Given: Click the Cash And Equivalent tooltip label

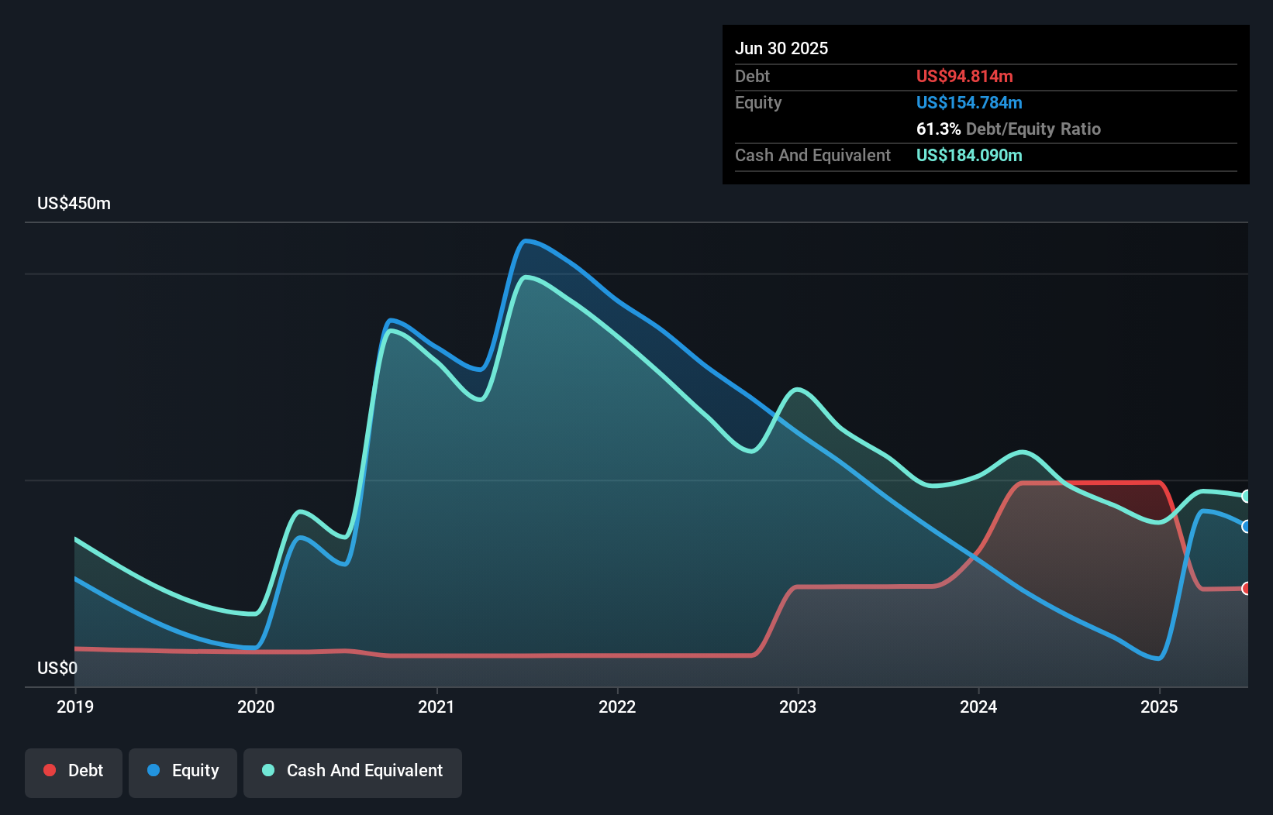Looking at the screenshot, I should point(812,156).
